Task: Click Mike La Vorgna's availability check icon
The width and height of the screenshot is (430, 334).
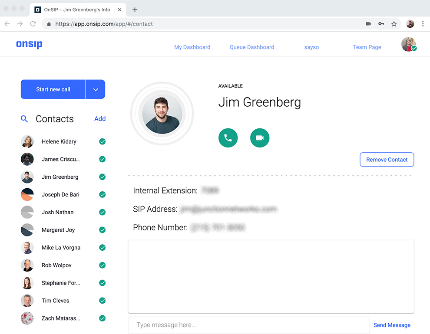Action: (x=103, y=248)
